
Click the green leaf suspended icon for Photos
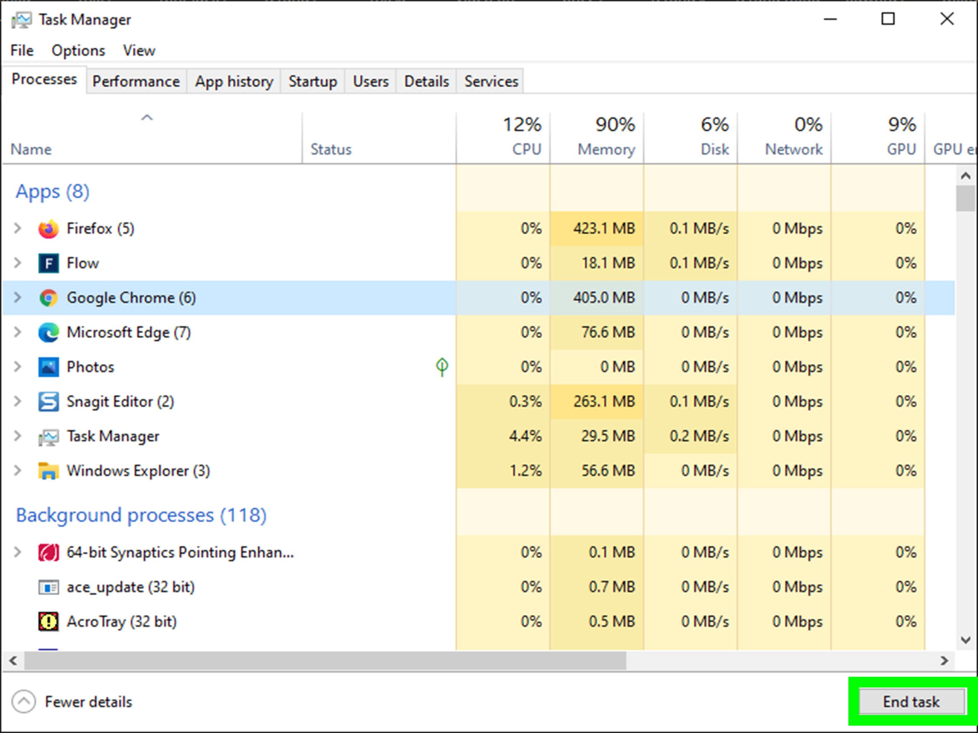click(x=442, y=367)
